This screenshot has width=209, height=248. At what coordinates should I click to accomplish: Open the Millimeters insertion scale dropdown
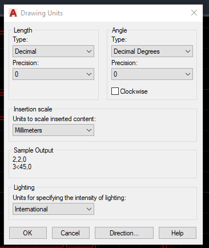(53, 130)
